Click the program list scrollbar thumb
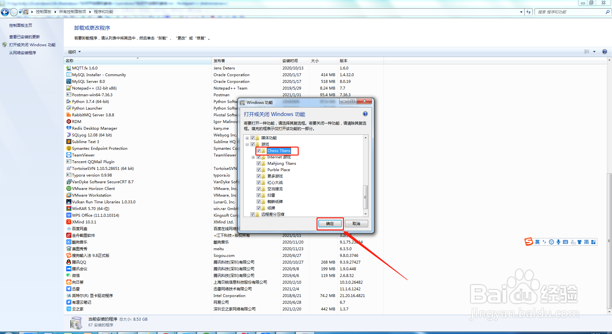The height and width of the screenshot is (334, 612). 609,241
